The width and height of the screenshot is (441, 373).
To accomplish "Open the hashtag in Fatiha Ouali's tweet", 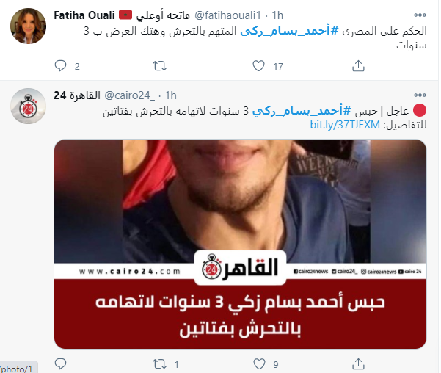I will [289, 31].
